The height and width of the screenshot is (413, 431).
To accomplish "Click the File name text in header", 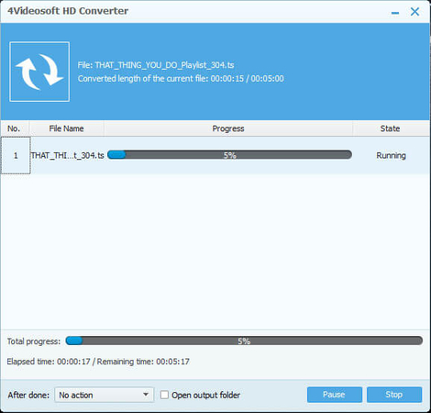I will pos(156,65).
